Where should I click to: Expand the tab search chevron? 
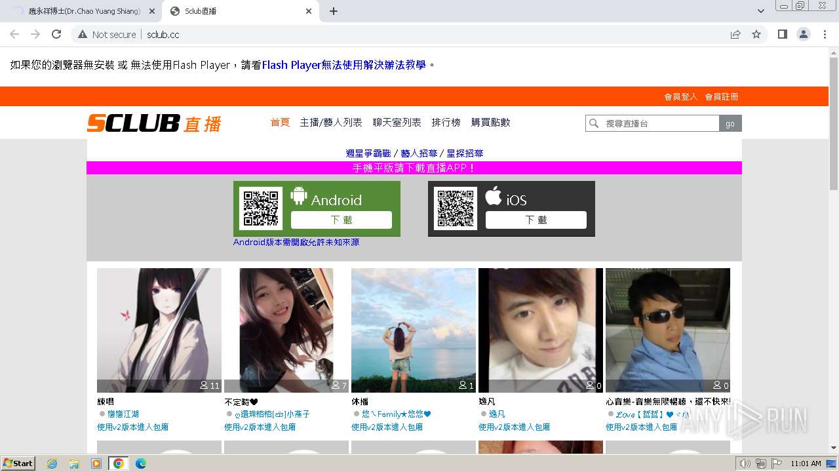[x=760, y=11]
